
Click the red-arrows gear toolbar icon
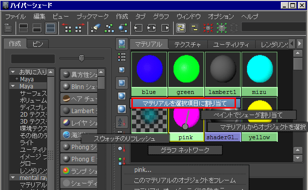(x=208, y=28)
